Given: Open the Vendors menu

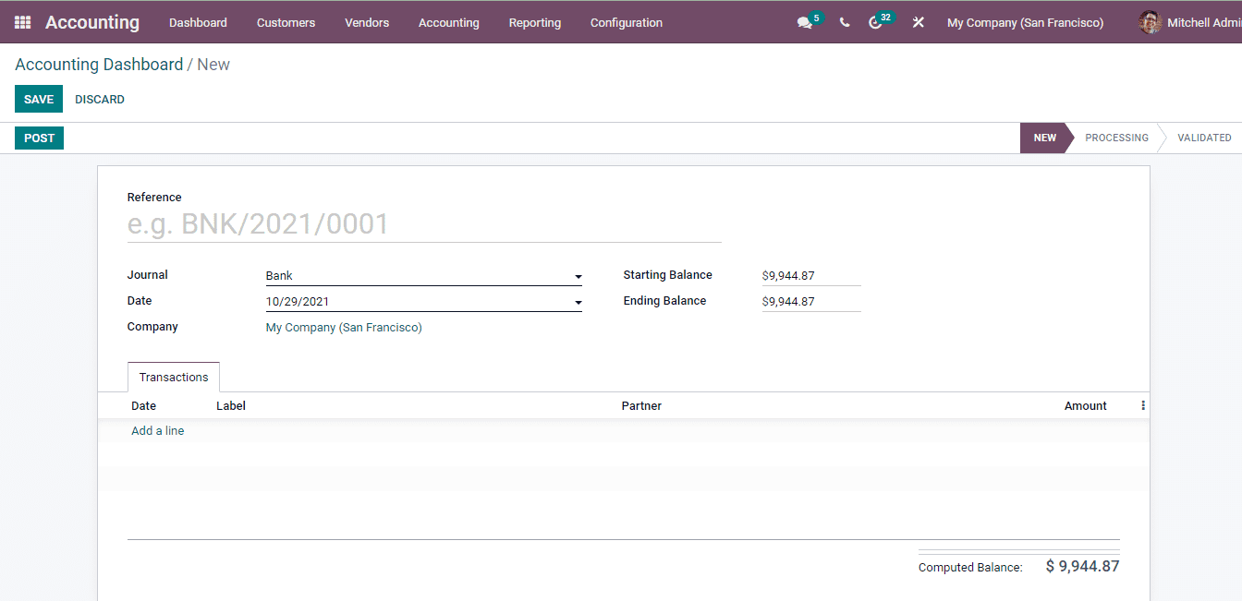Looking at the screenshot, I should pos(367,21).
